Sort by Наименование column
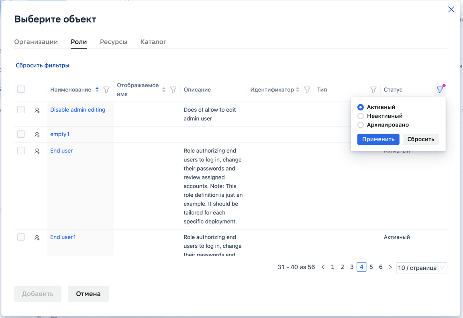 point(97,90)
